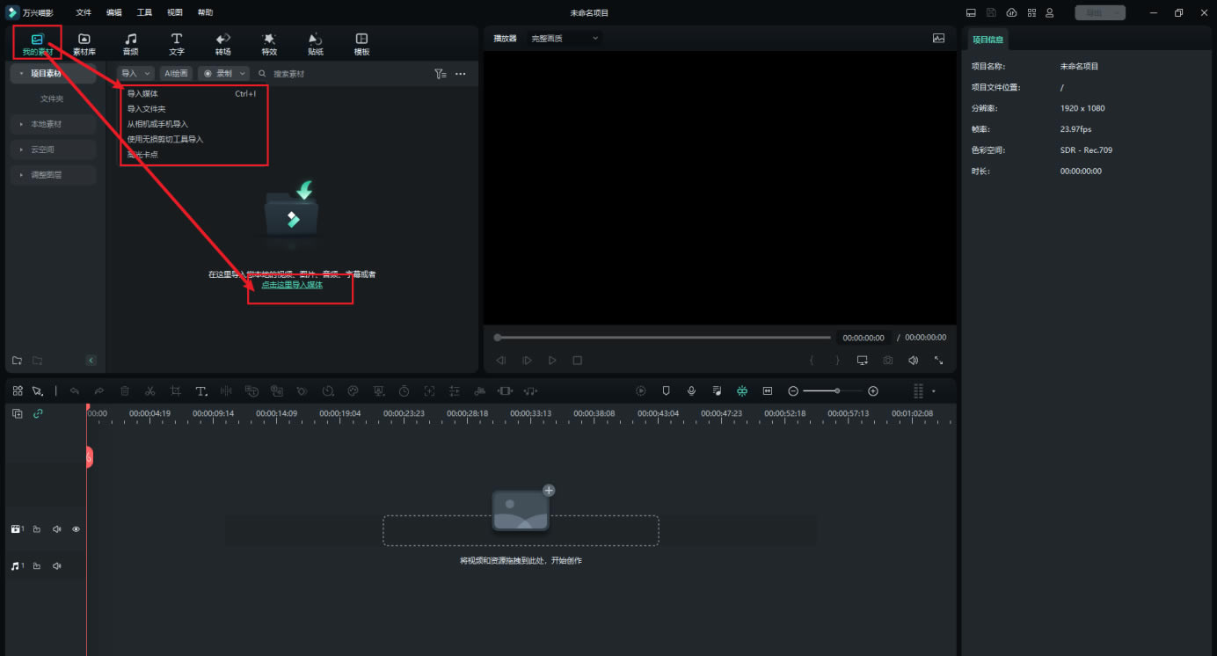Expand the 本地素材 tree item
Image resolution: width=1217 pixels, height=656 pixels.
pos(46,124)
